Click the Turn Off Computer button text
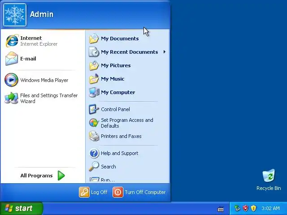The width and height of the screenshot is (287, 215). coord(145,192)
